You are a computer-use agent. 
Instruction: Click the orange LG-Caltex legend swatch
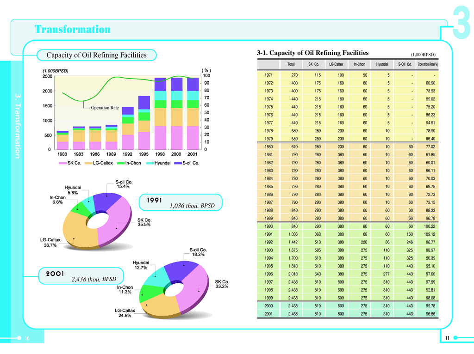tap(88, 163)
